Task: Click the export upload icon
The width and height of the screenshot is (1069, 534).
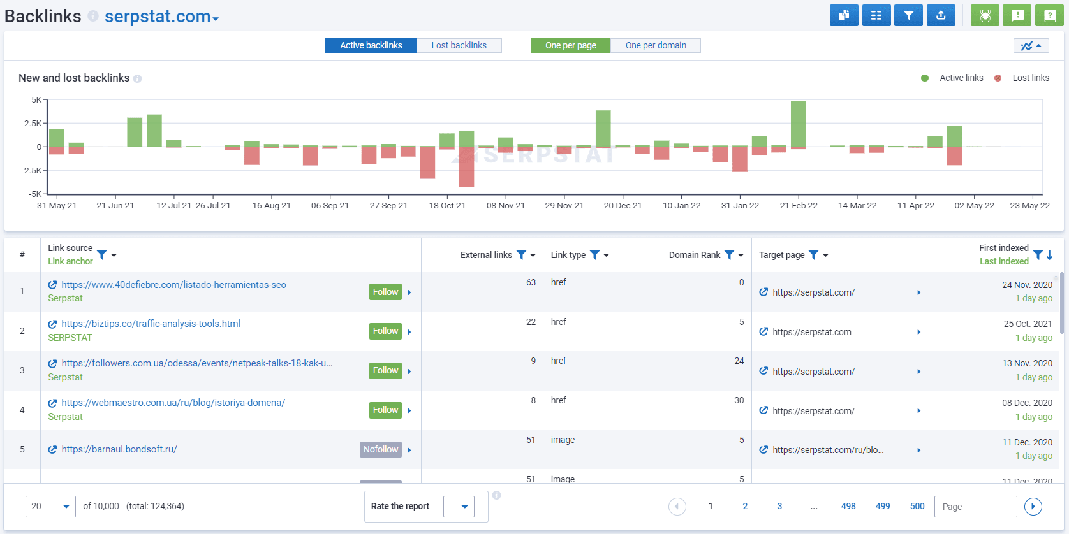Action: [941, 15]
